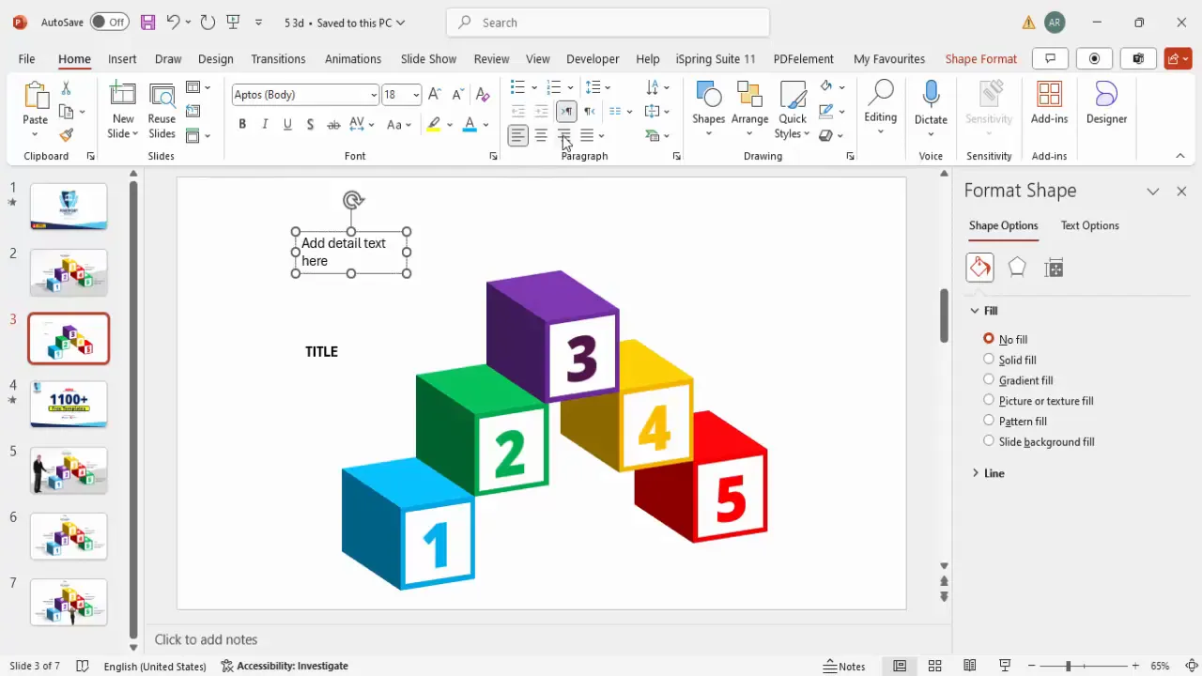Screen dimensions: 1202x676
Task: Open text highlight color dropdown
Action: (x=449, y=124)
